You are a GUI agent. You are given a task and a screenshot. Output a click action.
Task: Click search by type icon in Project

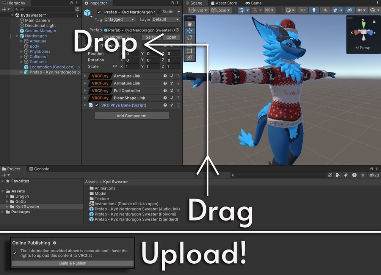click(337, 175)
